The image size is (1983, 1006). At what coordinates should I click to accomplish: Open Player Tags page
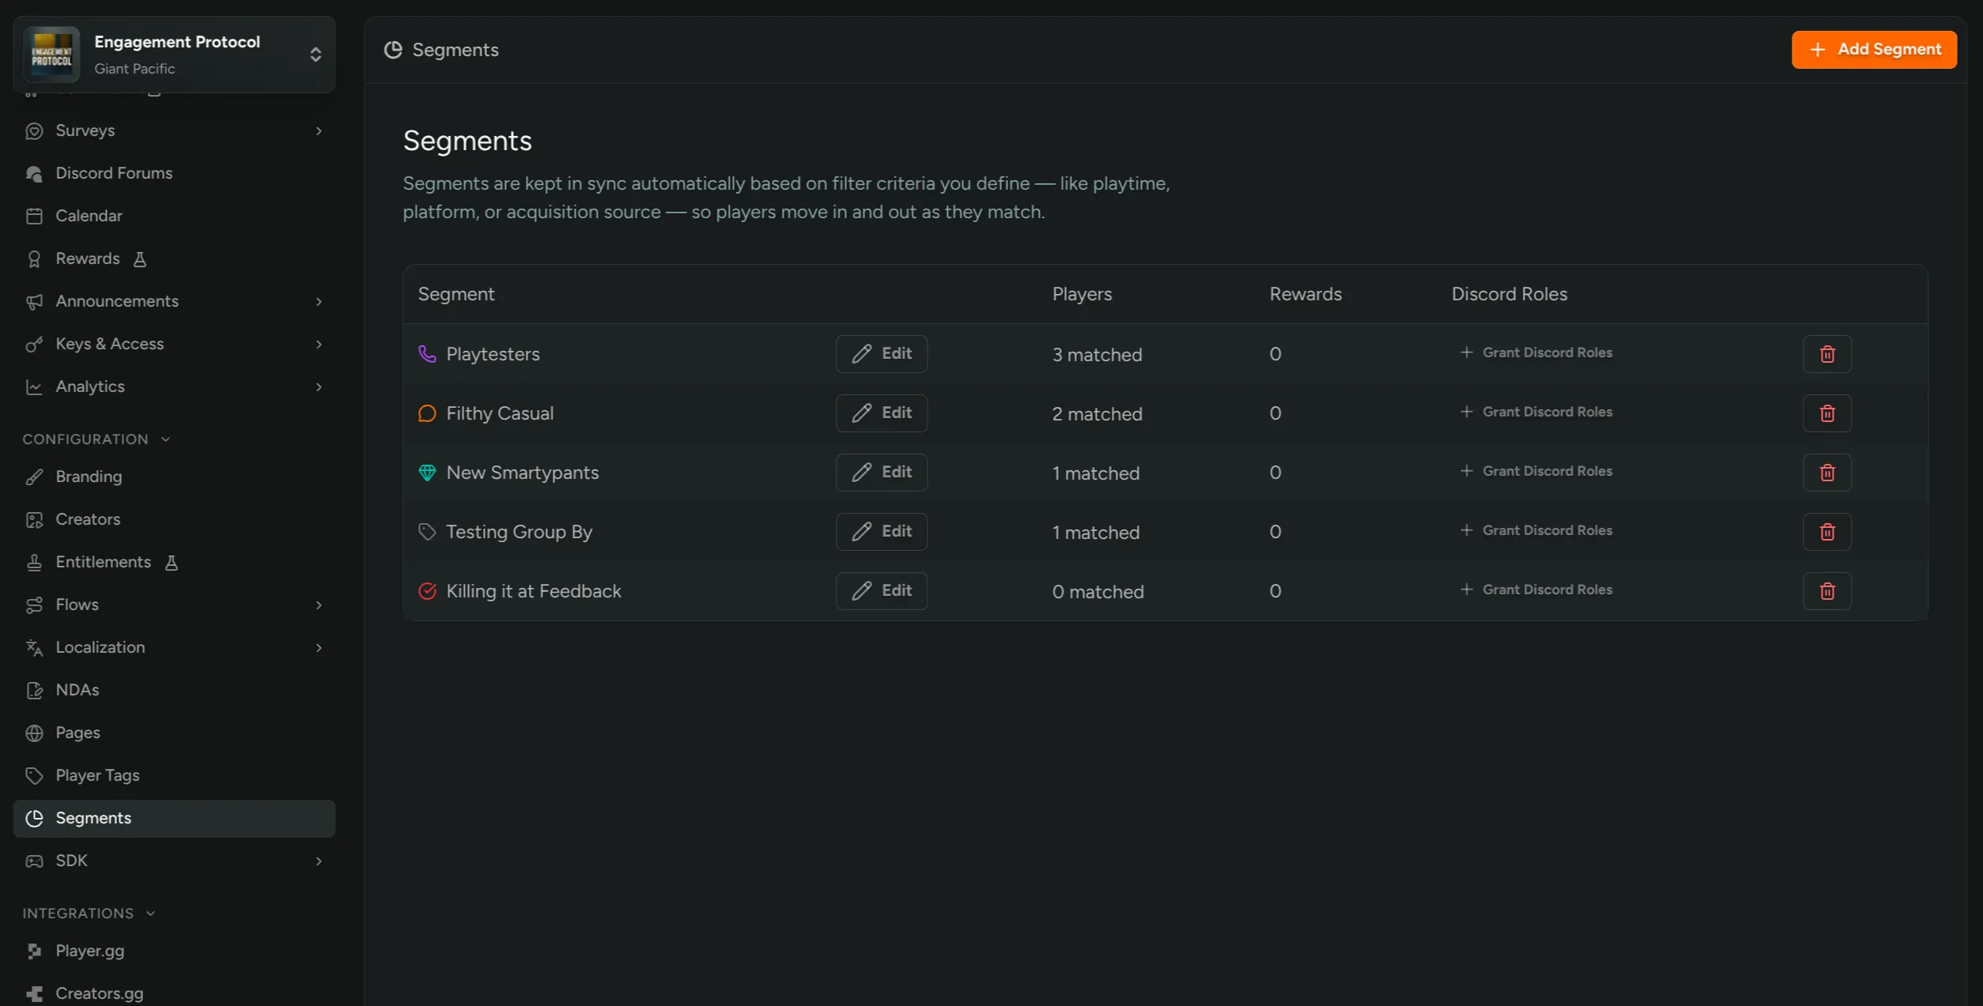point(174,776)
